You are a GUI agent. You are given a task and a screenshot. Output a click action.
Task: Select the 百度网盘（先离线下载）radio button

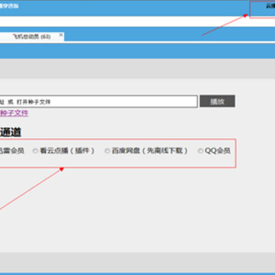108,150
